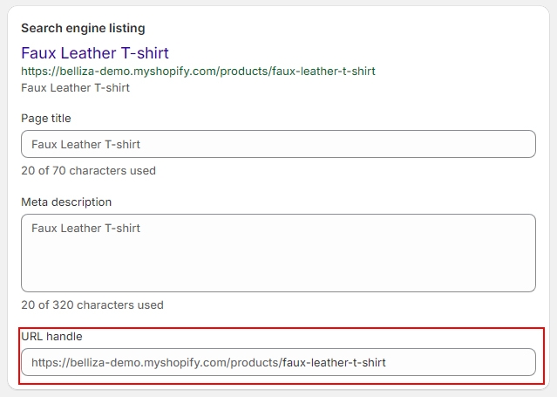557x397 pixels.
Task: Click the grey preview description under the URL
Action: (x=75, y=87)
